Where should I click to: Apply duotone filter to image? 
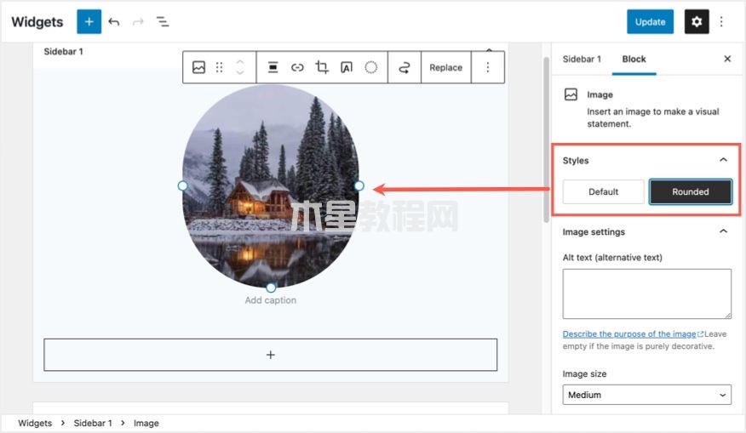[x=371, y=67]
